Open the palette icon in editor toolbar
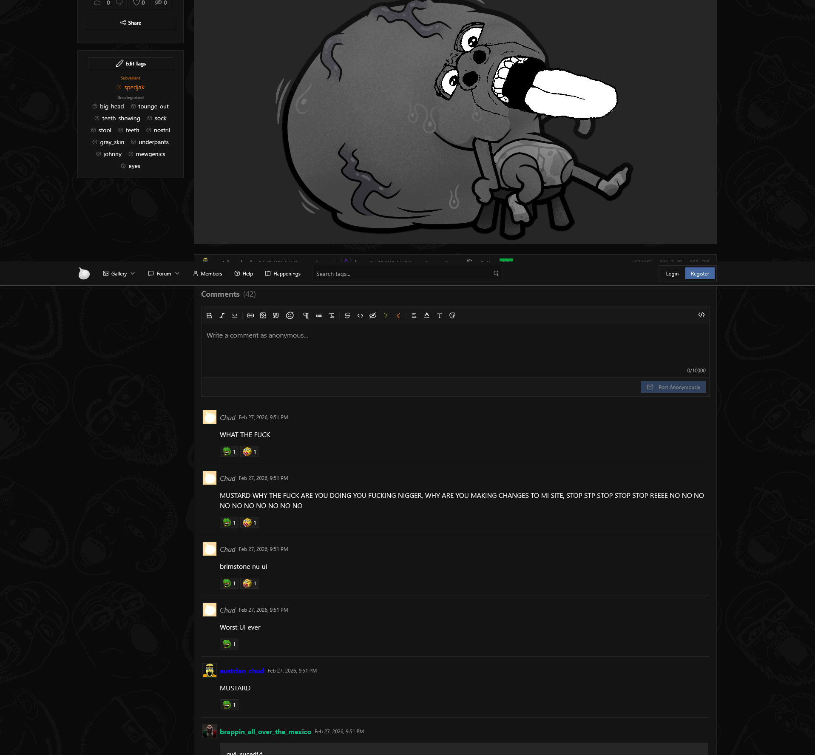Screen dimensions: 815x755 [x=452, y=315]
